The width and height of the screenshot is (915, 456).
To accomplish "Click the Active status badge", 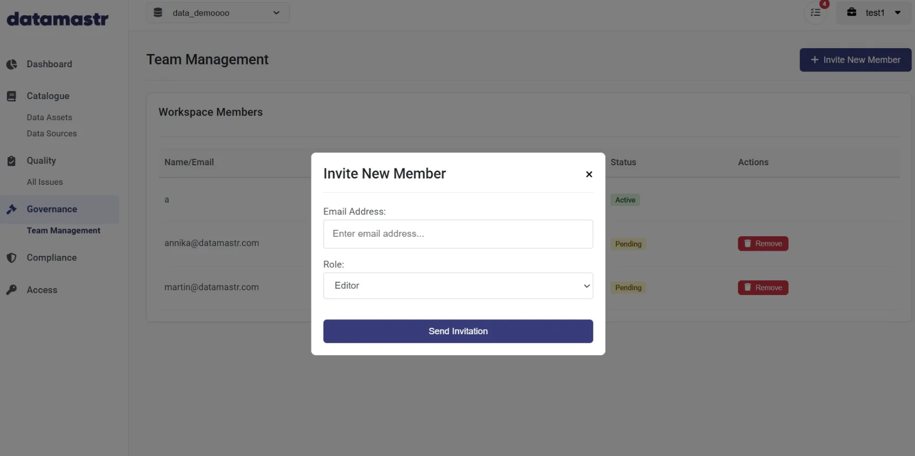I will (625, 200).
